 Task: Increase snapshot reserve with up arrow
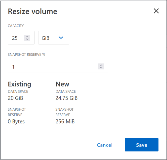pos(101,65)
